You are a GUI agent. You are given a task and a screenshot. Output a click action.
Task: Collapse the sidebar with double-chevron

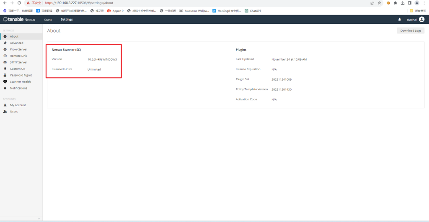[x=39, y=218]
